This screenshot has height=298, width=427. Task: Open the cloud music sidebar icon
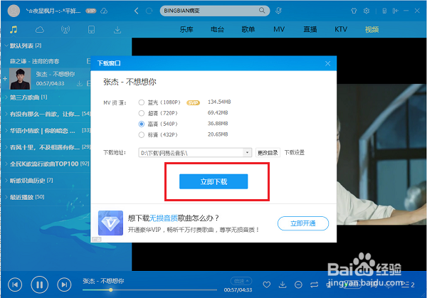(39, 29)
